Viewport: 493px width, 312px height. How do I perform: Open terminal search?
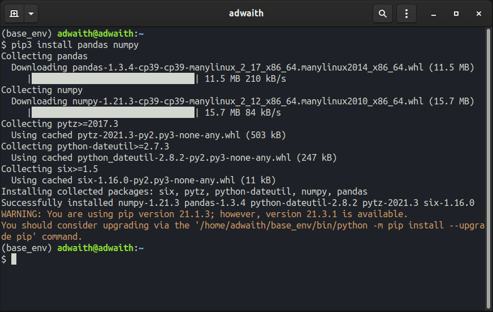pyautogui.click(x=383, y=14)
